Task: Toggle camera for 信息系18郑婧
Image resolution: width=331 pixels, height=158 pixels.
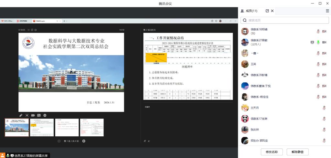Action: coord(324,31)
